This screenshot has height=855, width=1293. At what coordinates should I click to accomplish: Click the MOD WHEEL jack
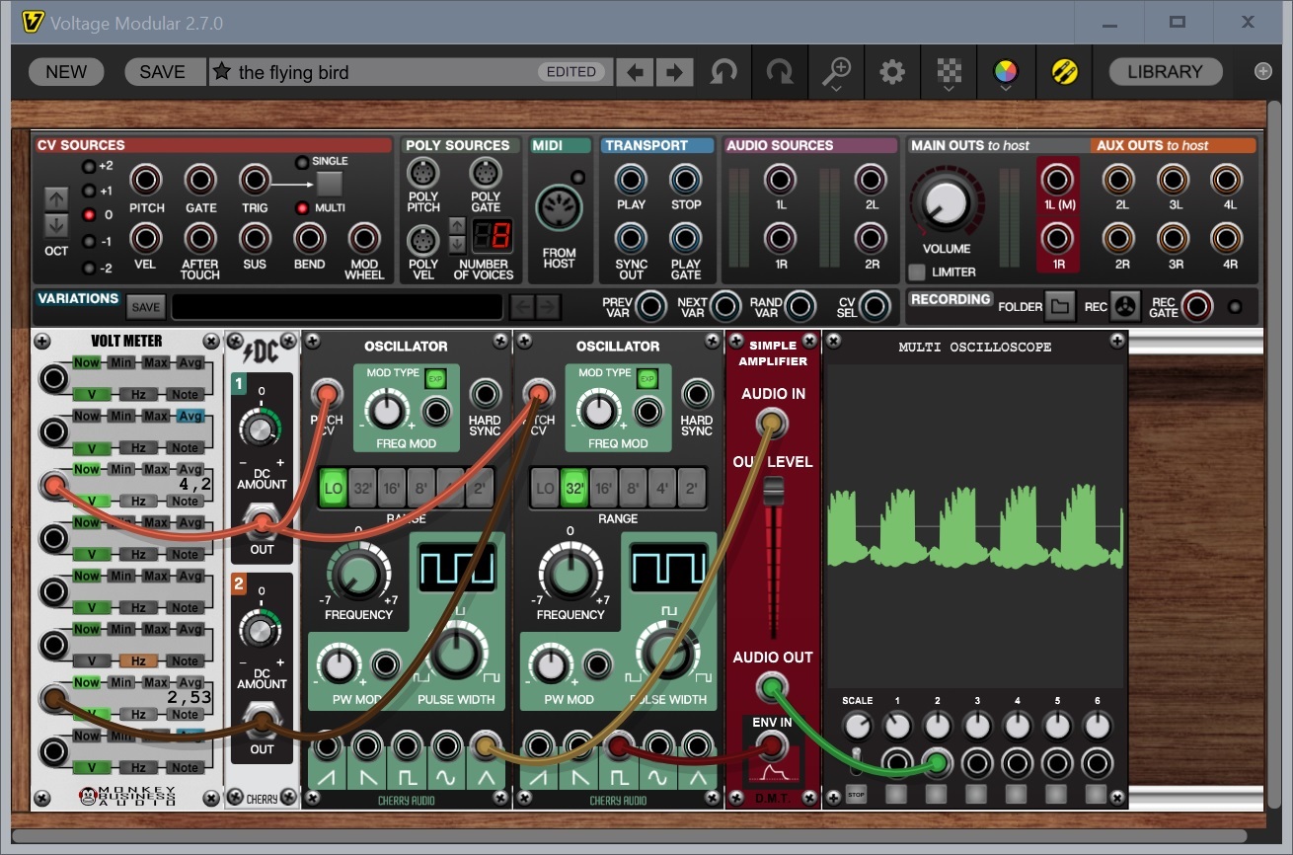pos(364,239)
